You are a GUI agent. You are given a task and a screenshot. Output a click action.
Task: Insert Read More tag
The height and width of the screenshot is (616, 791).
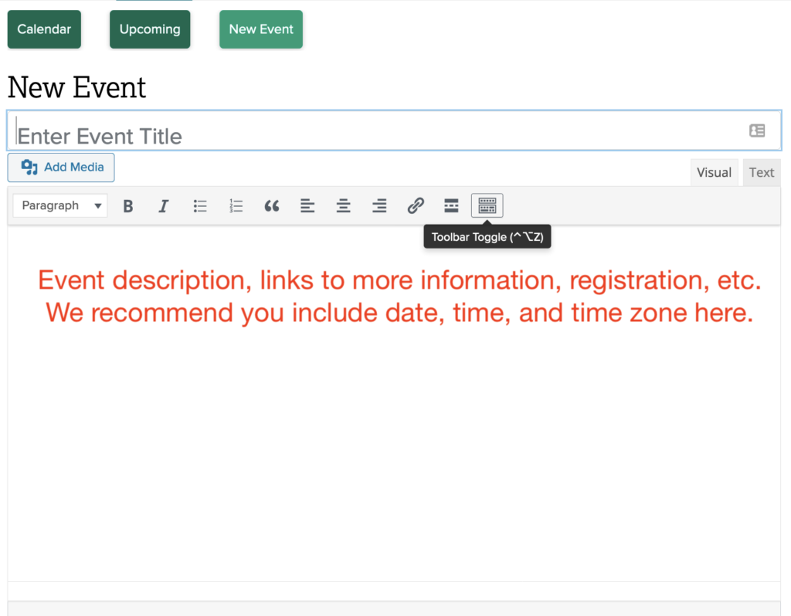451,206
